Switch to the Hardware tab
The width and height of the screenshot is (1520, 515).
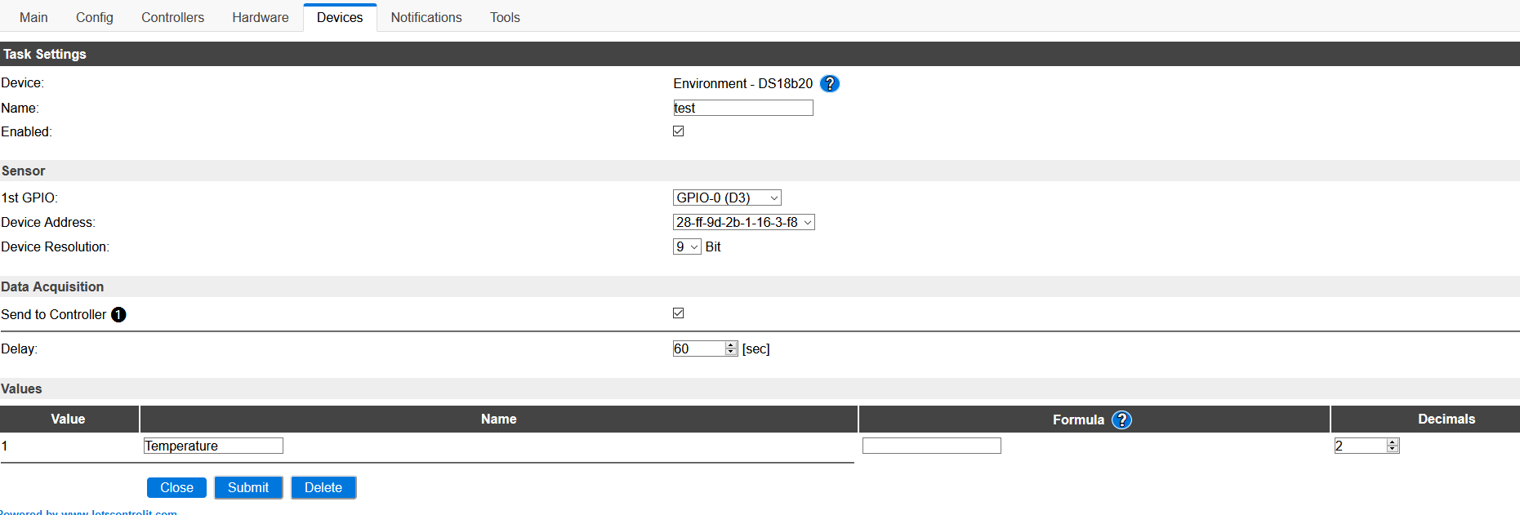260,17
